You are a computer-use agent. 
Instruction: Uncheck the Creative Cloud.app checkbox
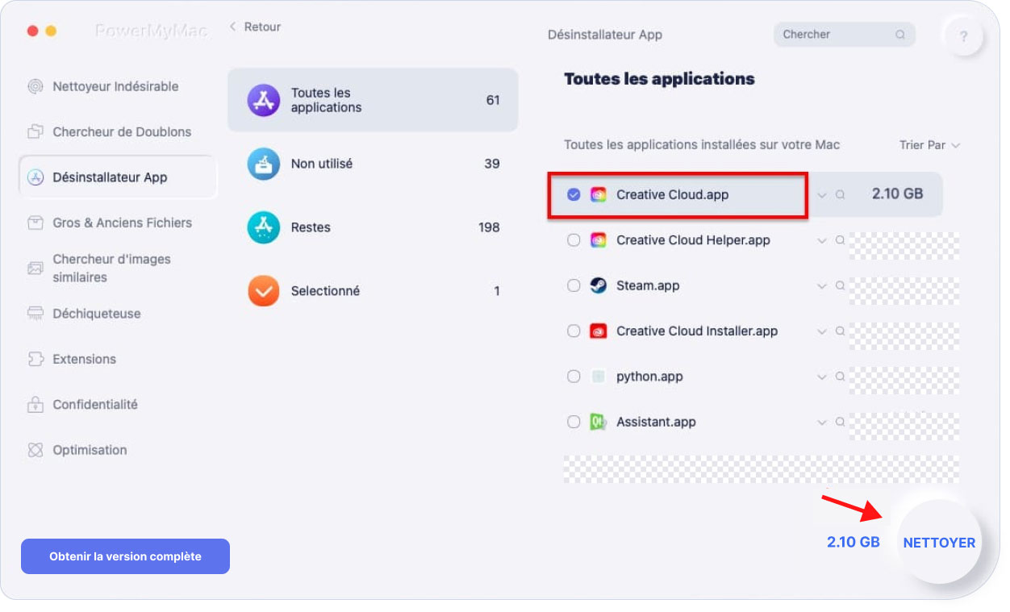coord(574,194)
